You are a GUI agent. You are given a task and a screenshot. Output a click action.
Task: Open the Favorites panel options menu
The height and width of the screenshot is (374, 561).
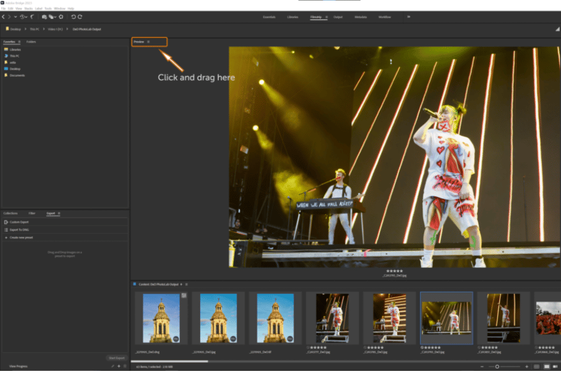(19, 42)
